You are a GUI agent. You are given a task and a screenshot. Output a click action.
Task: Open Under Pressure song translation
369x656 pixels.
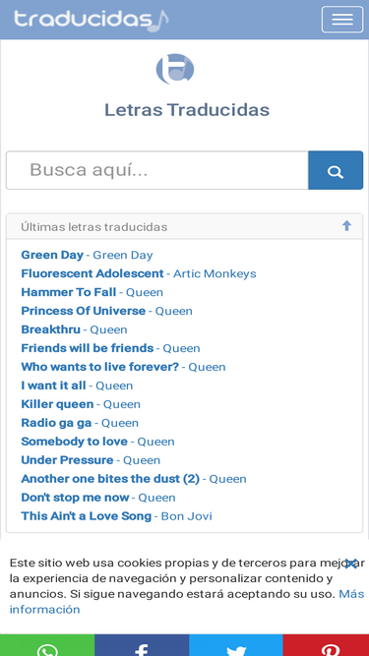coord(67,460)
